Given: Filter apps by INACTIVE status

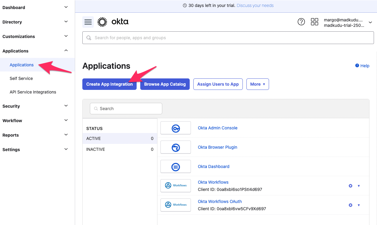Looking at the screenshot, I should click(x=120, y=149).
